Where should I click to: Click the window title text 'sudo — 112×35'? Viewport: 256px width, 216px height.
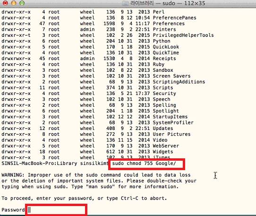[x=184, y=3]
